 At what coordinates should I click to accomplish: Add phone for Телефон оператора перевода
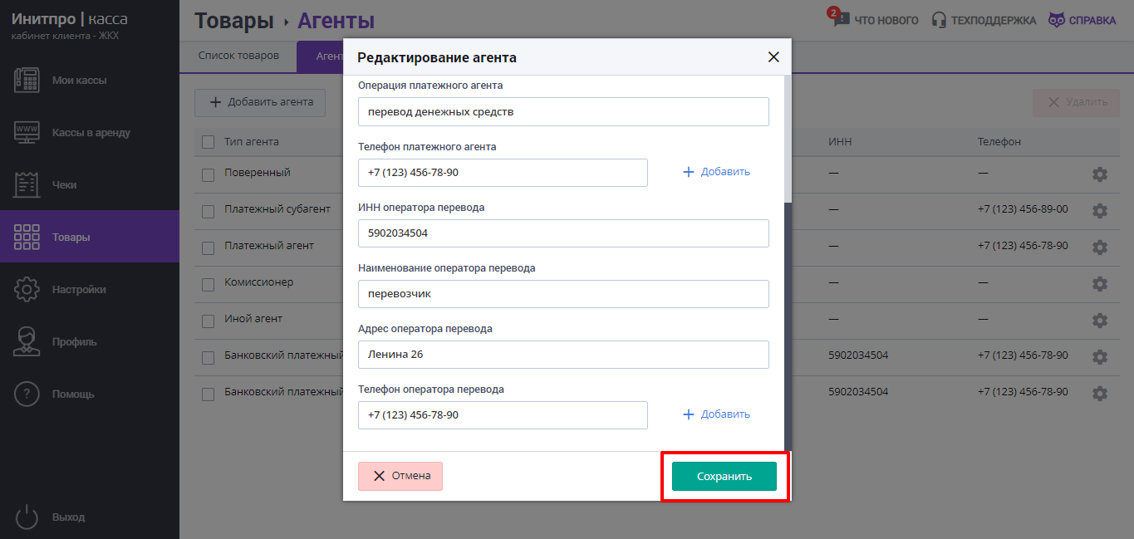click(x=716, y=414)
